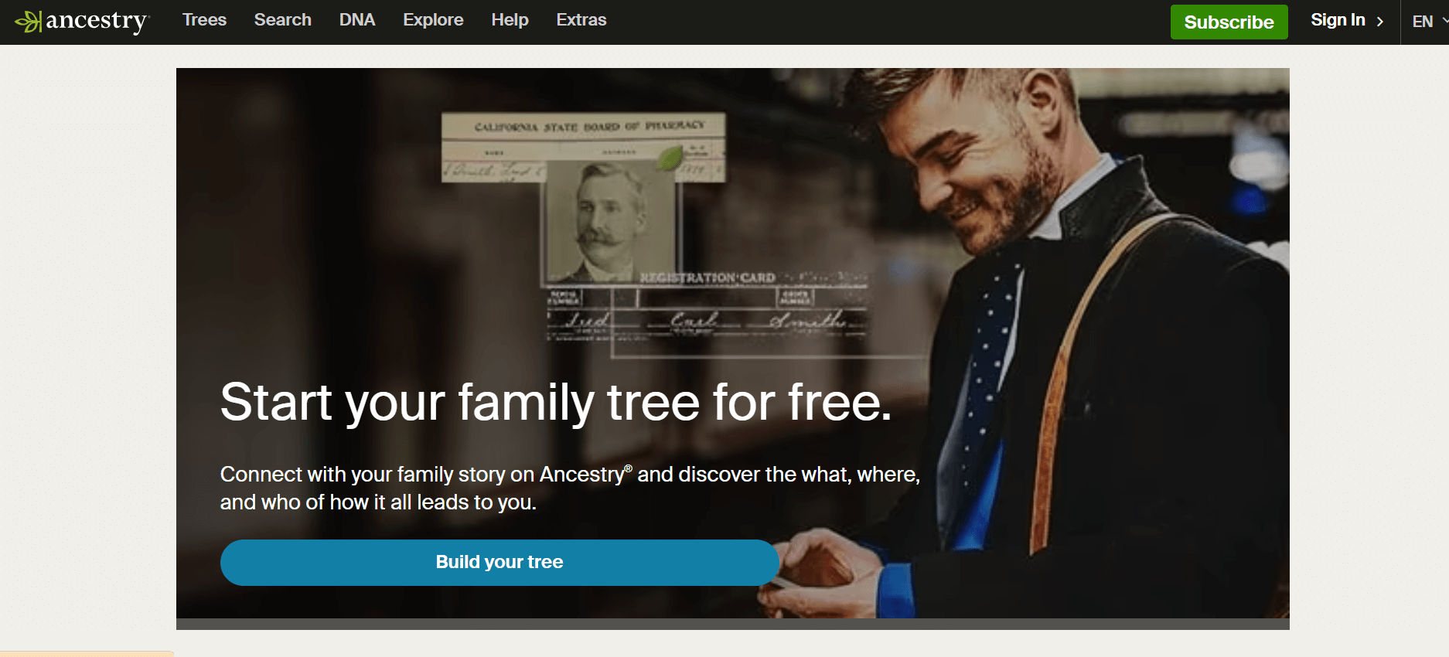1449x657 pixels.
Task: Click the 'Start your family tree for free' heading
Action: [x=556, y=402]
